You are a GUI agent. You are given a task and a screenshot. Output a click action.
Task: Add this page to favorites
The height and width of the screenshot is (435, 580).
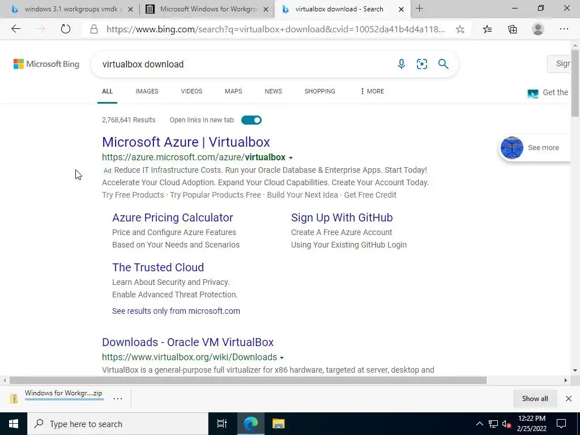pyautogui.click(x=460, y=29)
